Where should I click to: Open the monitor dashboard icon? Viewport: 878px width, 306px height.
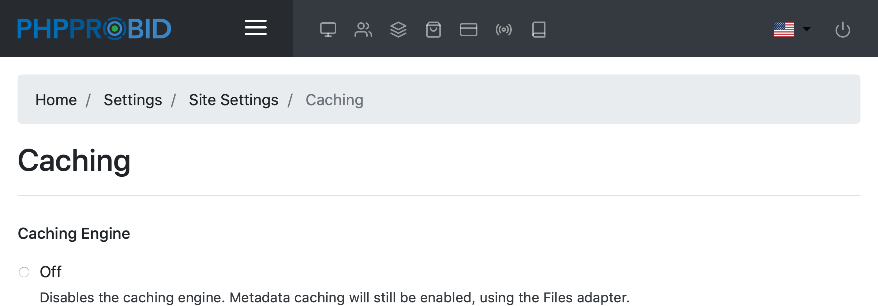click(328, 30)
